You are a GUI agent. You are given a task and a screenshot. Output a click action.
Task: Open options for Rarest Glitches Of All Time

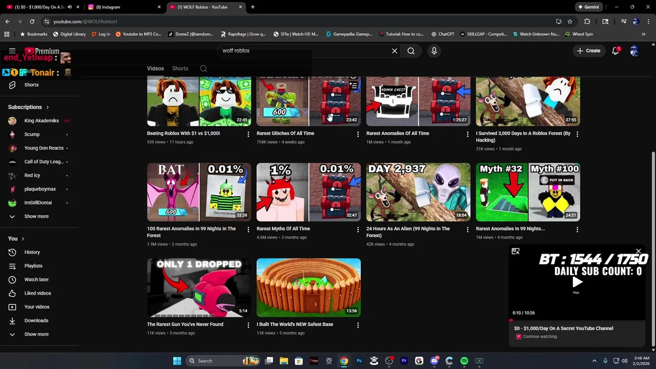(358, 134)
